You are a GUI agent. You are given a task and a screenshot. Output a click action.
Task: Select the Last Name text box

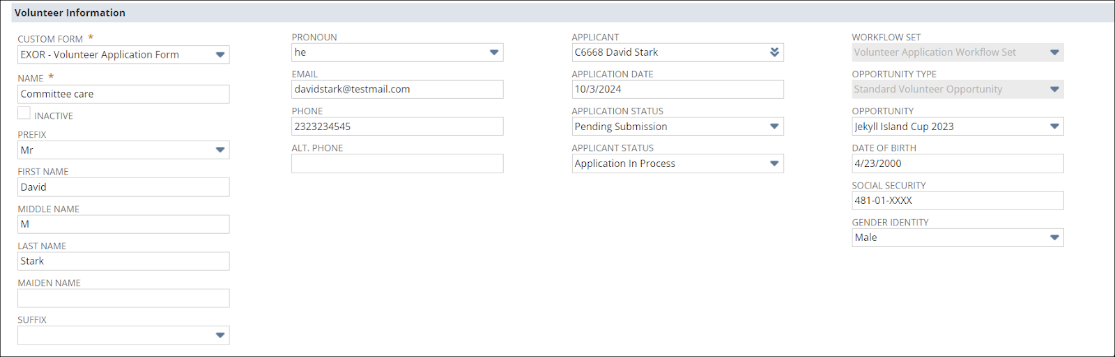pyautogui.click(x=123, y=261)
